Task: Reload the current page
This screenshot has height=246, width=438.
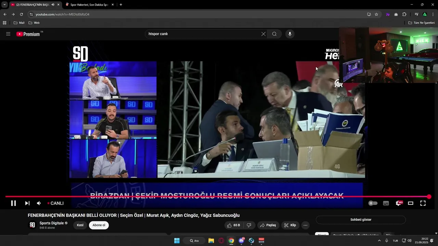Action: (x=21, y=14)
